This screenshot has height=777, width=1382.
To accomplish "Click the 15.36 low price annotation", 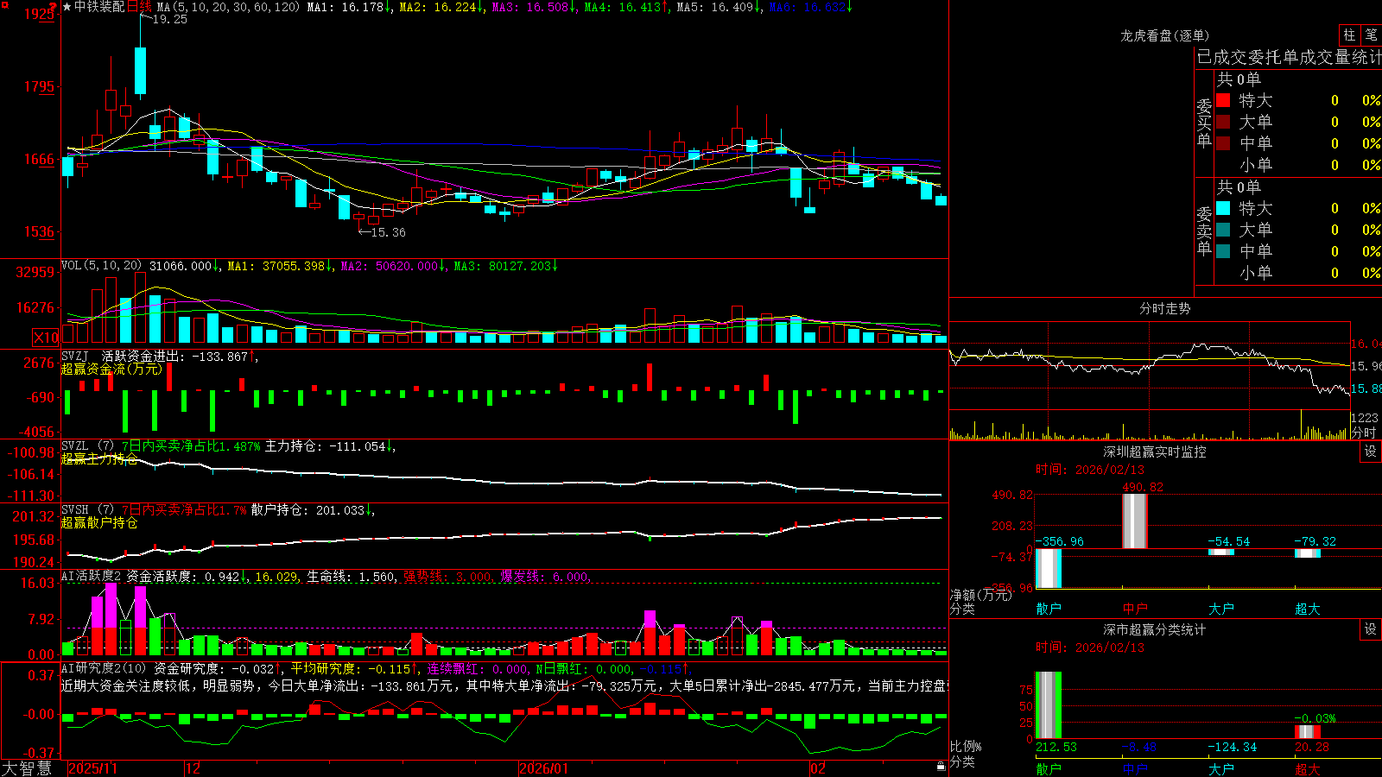I will [x=388, y=232].
